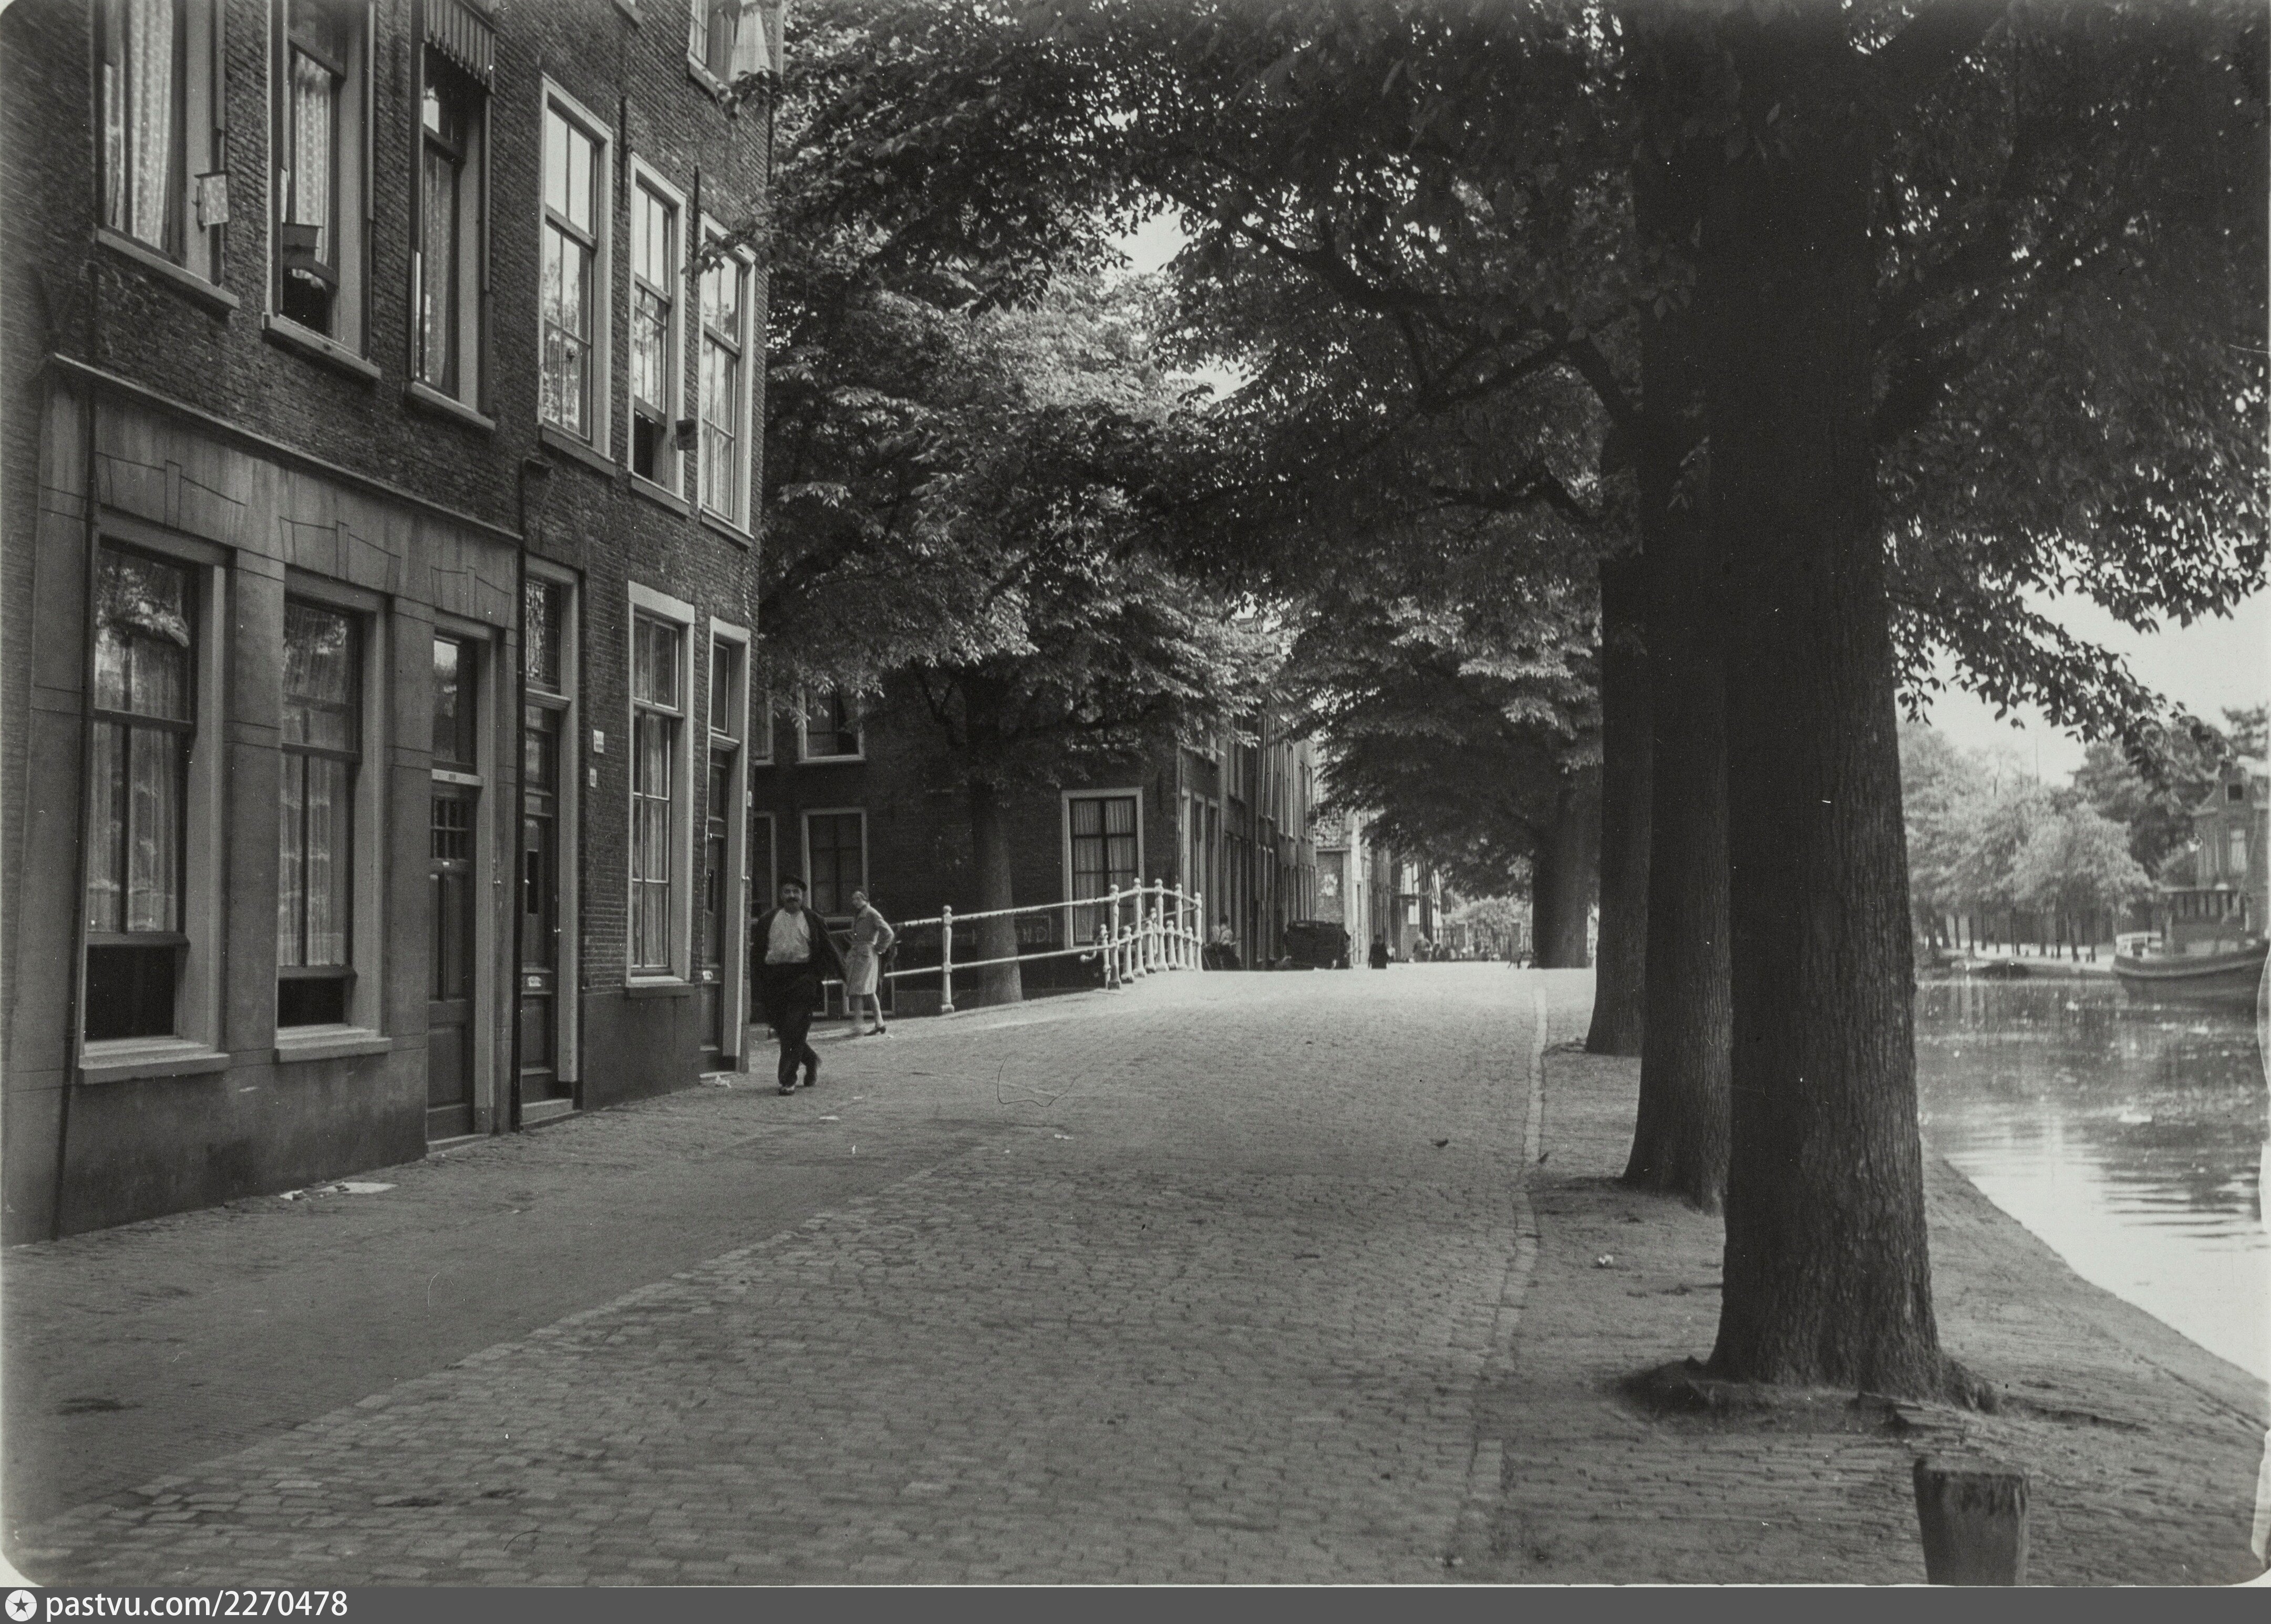
Task: Click the leftmost ground-floor window
Action: (x=140, y=790)
